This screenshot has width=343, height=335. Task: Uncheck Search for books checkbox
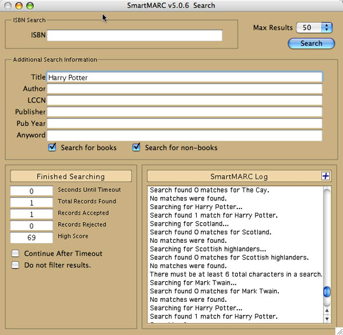(52, 147)
